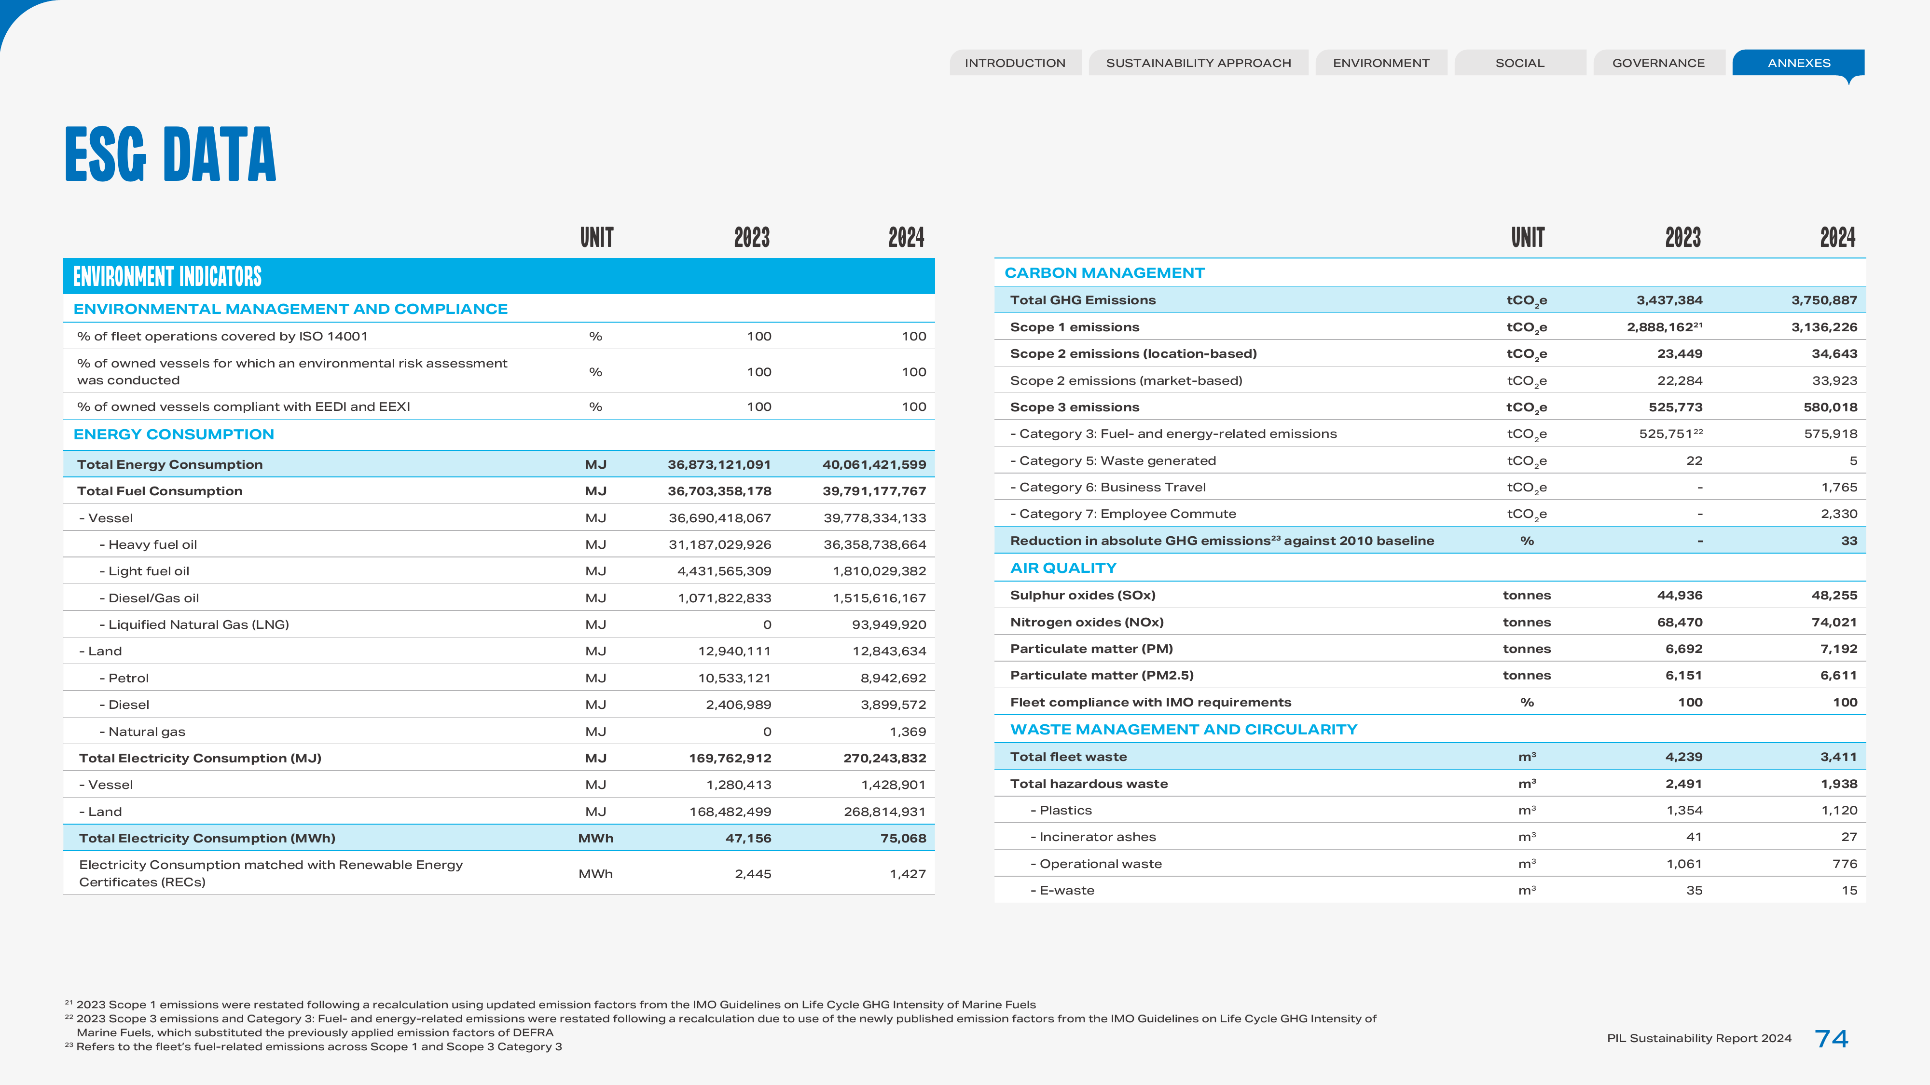
Task: Select the ANNEXES tab
Action: point(1799,63)
